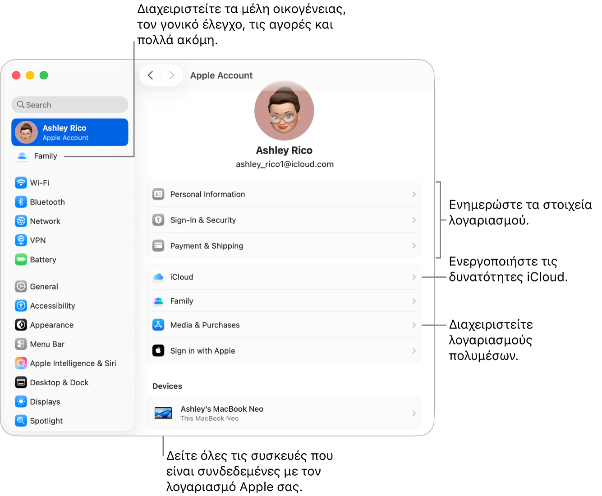Select the Wi-Fi settings icon
602x496 pixels.
21,182
